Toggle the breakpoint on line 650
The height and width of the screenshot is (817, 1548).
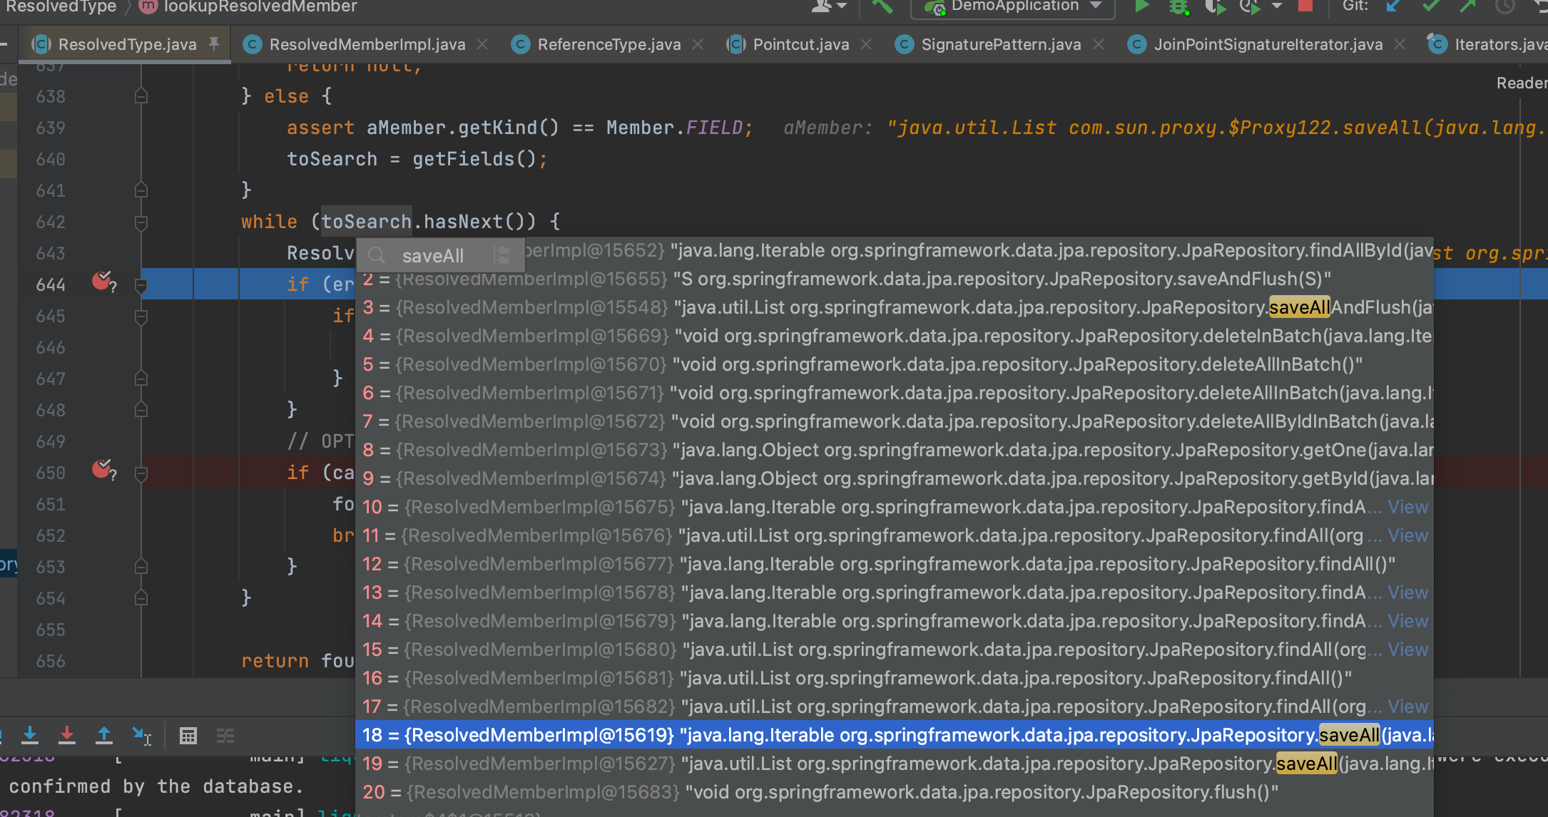pos(103,469)
